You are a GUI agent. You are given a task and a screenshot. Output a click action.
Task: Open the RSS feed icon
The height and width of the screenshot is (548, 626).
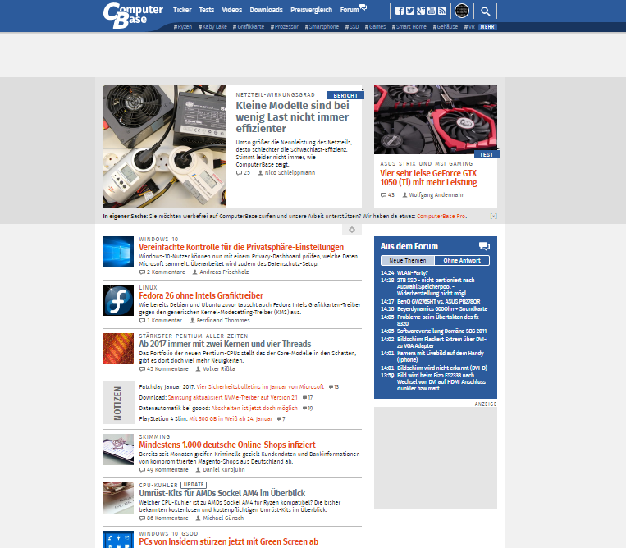coord(442,11)
